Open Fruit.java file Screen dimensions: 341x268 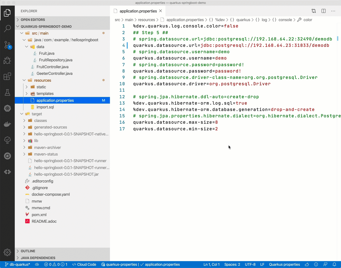click(62, 53)
